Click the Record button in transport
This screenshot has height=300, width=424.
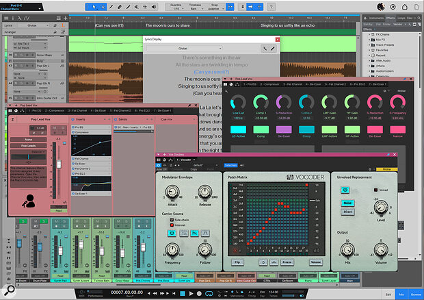[x=199, y=294]
